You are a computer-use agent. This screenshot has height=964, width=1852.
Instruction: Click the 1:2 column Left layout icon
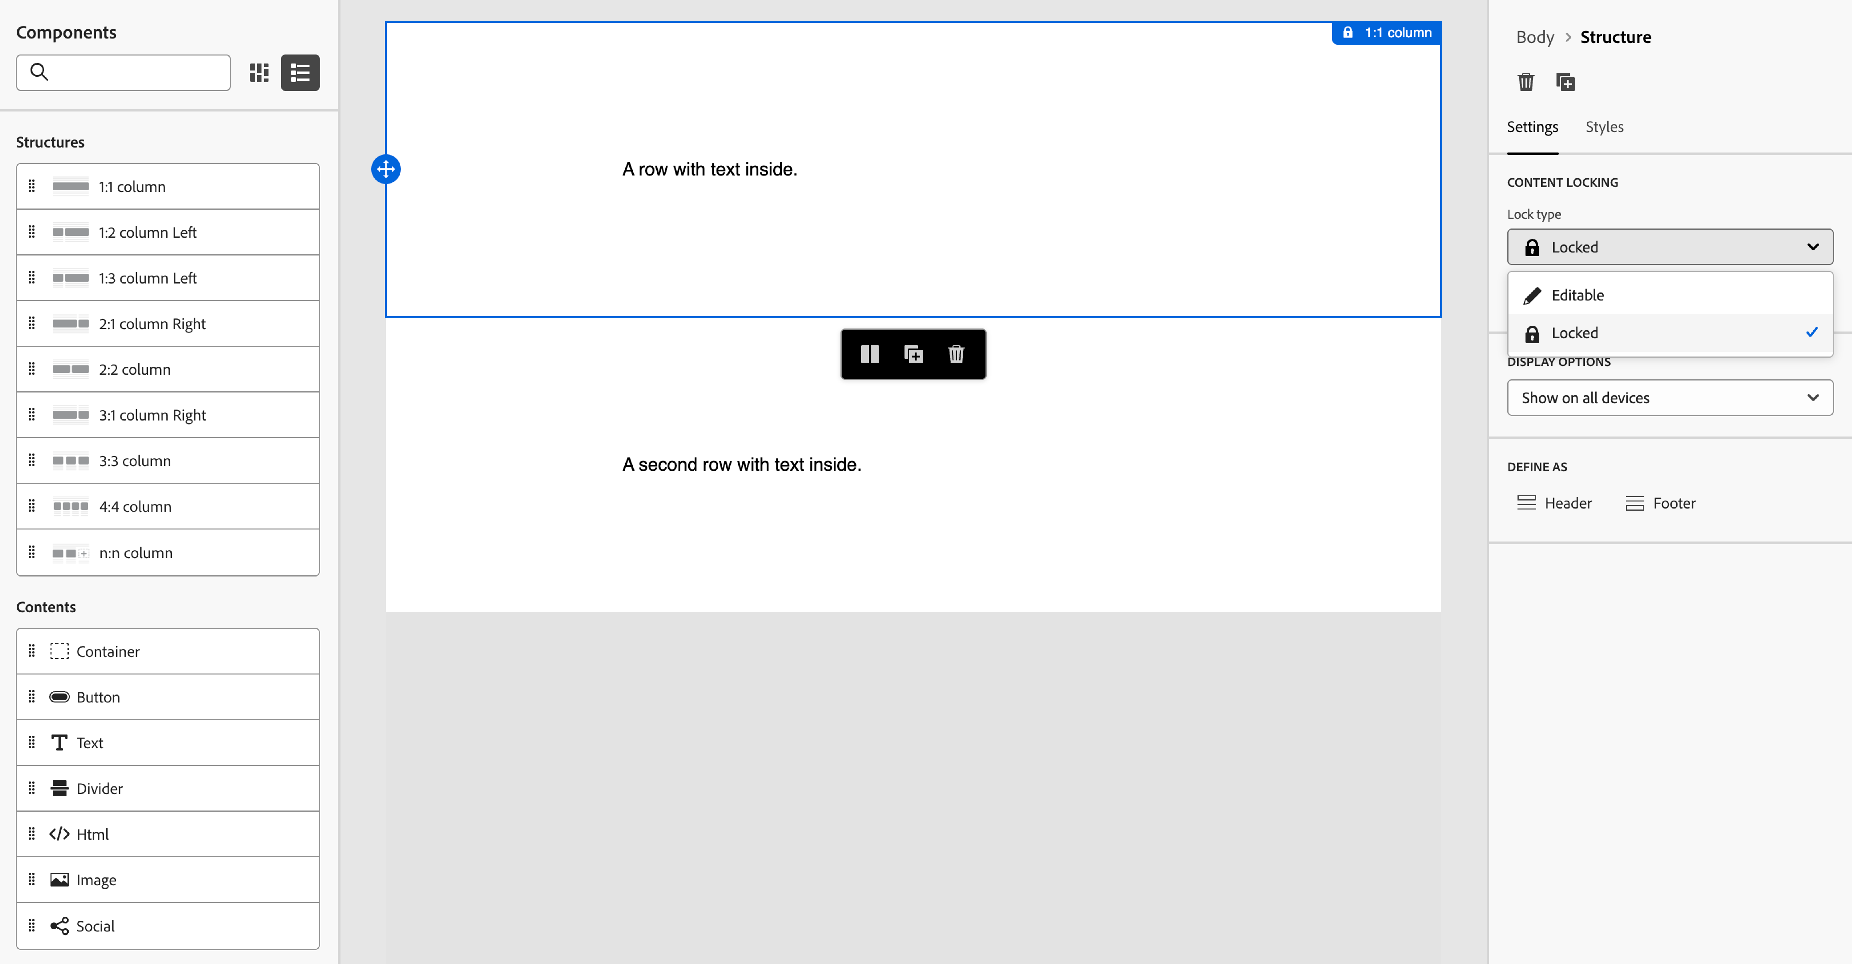(71, 232)
